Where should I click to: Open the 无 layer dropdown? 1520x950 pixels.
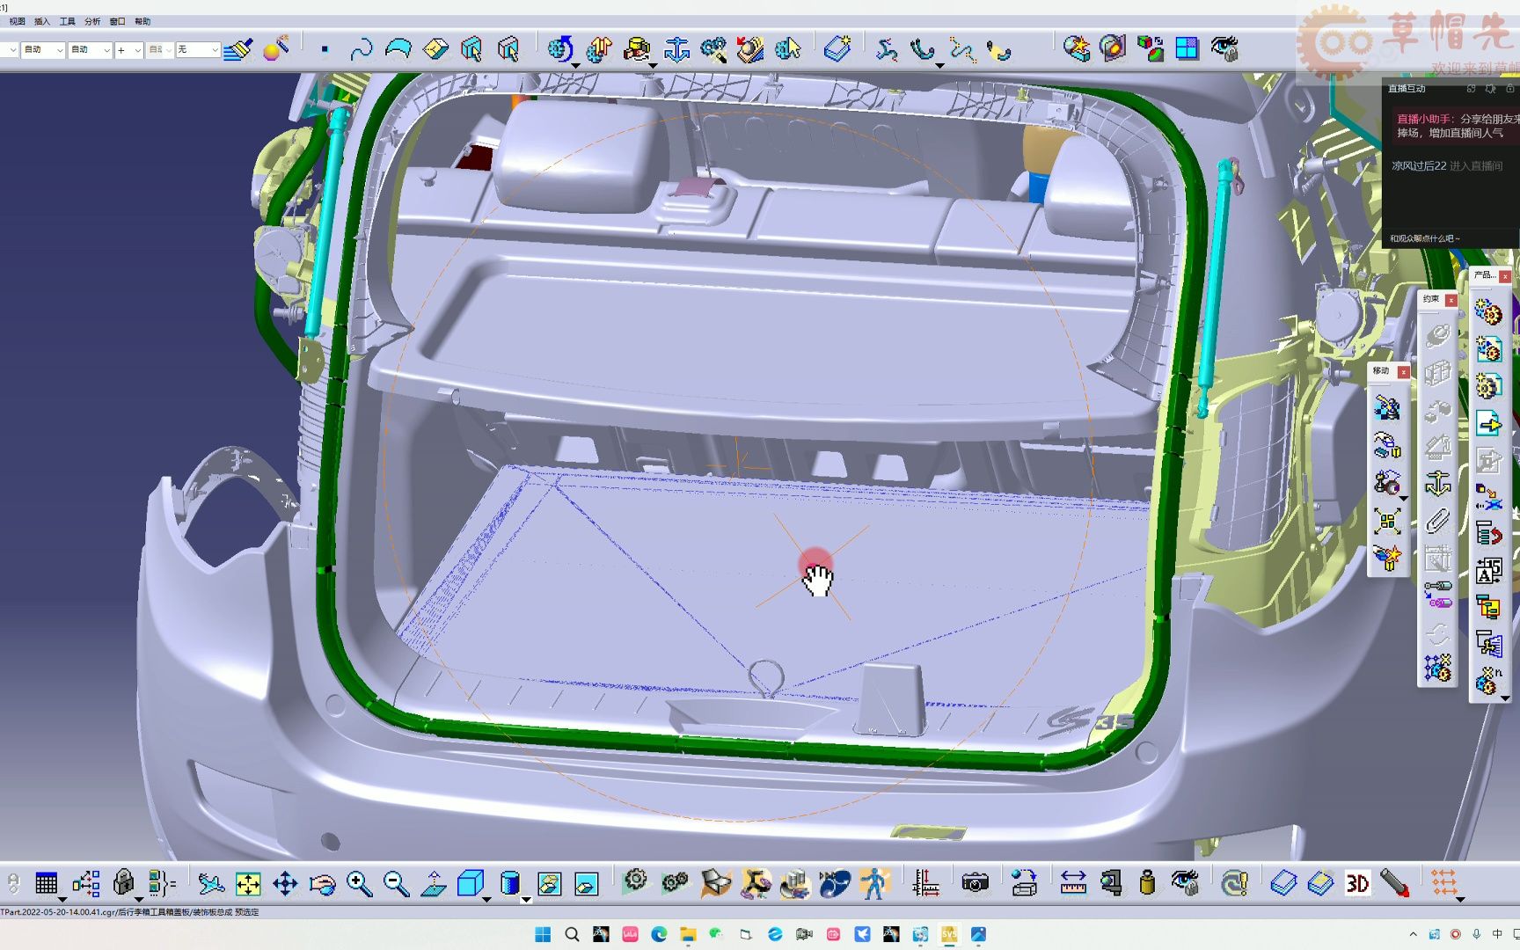click(197, 50)
